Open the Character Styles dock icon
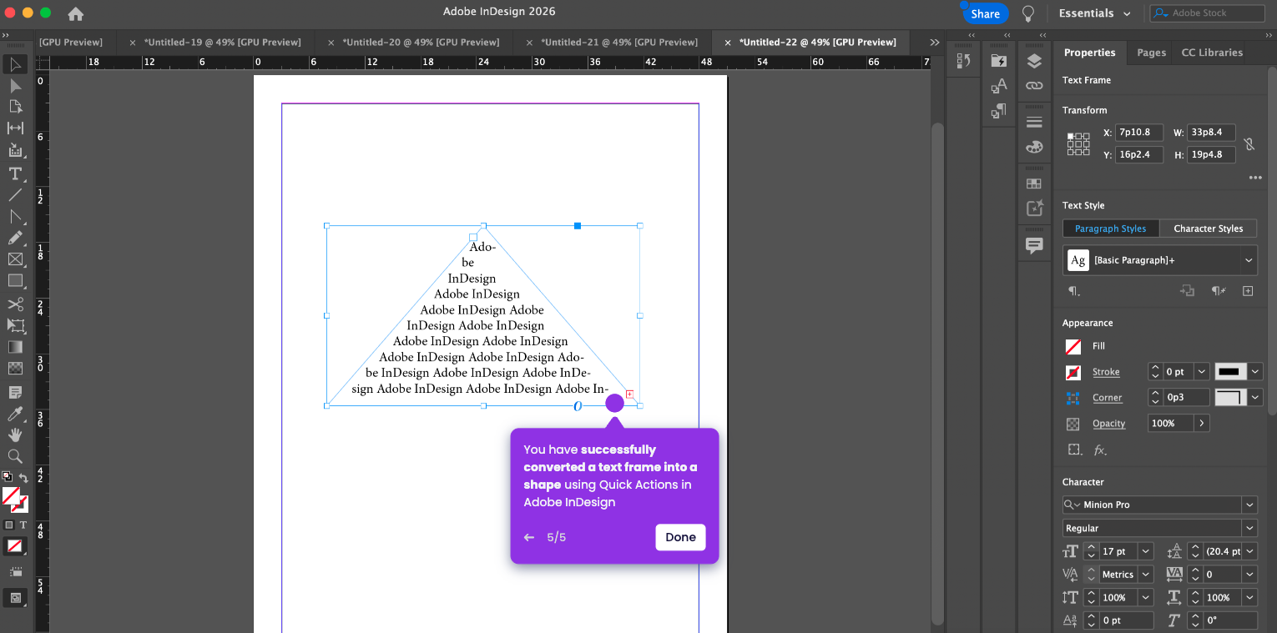1277x633 pixels. point(998,85)
